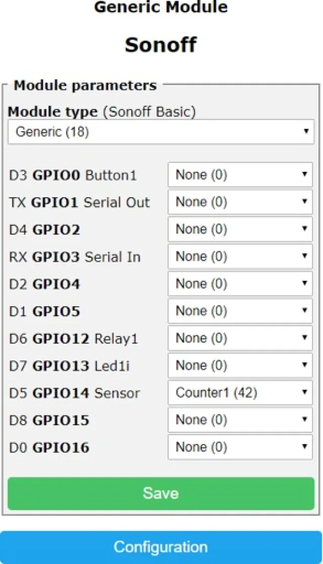The image size is (323, 564).
Task: Open the D4 GPIO2 function dropdown
Action: point(240,230)
